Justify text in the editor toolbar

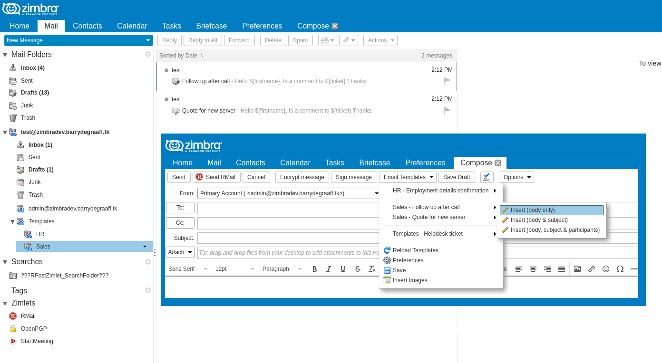(562, 269)
